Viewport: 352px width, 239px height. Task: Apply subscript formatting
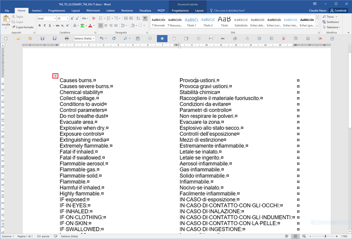pos(63,25)
